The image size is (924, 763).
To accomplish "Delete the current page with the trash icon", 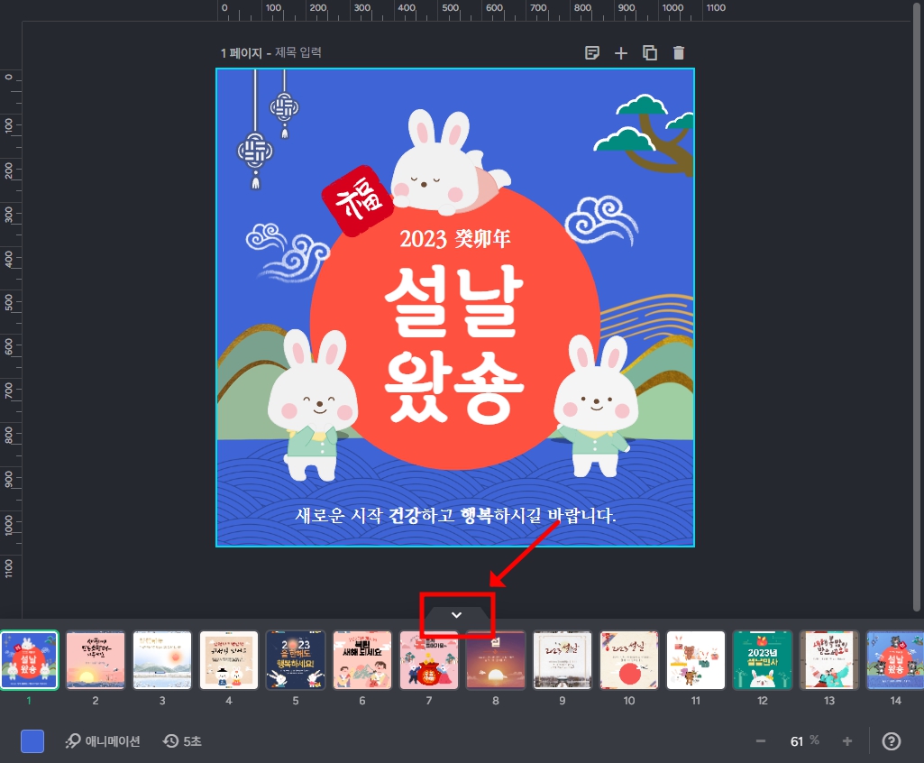I will [x=678, y=52].
